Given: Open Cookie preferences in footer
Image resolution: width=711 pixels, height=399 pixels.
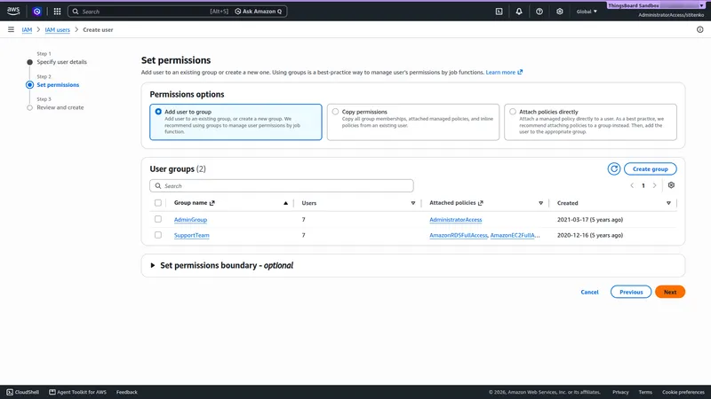Looking at the screenshot, I should pyautogui.click(x=683, y=392).
